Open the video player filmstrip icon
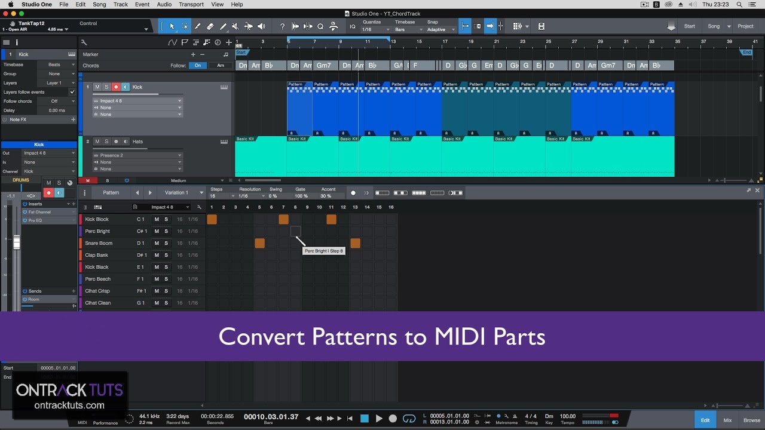The image size is (765, 430). tap(541, 26)
